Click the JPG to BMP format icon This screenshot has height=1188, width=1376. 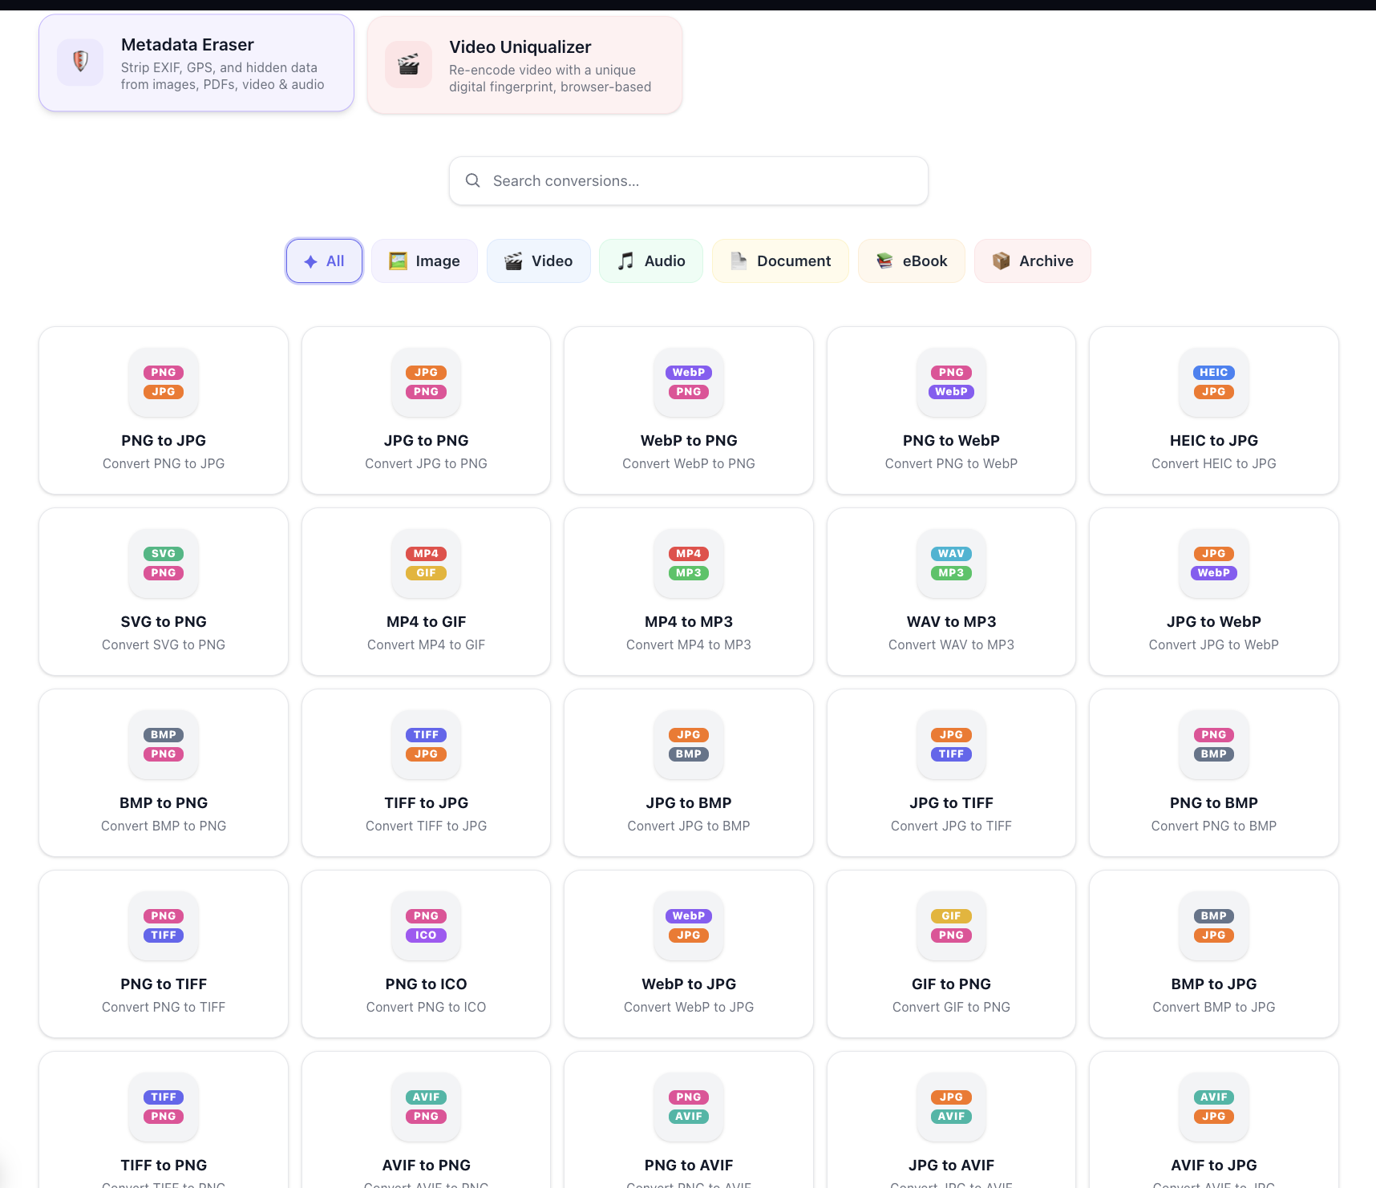(689, 745)
